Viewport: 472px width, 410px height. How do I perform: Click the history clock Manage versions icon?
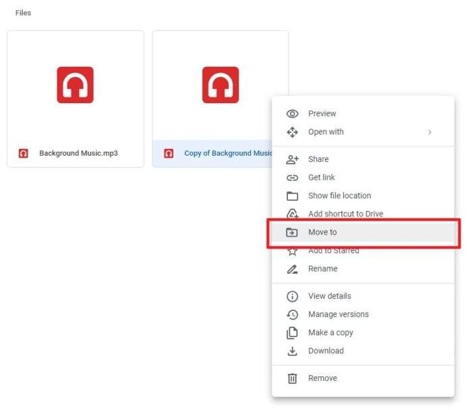[x=292, y=314]
